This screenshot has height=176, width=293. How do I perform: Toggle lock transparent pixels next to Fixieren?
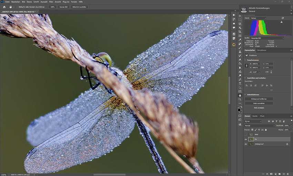click(x=252, y=130)
